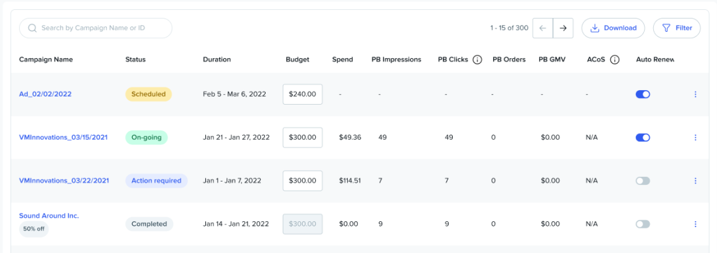Image resolution: width=717 pixels, height=253 pixels.
Task: Click the Jan 14 - Jan 21, 2022 duration
Action: 236,225
